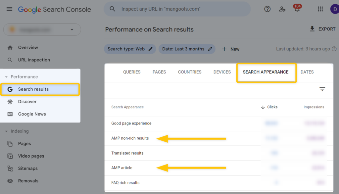Image resolution: width=339 pixels, height=194 pixels.
Task: Open Overview in the sidebar
Action: pos(28,47)
